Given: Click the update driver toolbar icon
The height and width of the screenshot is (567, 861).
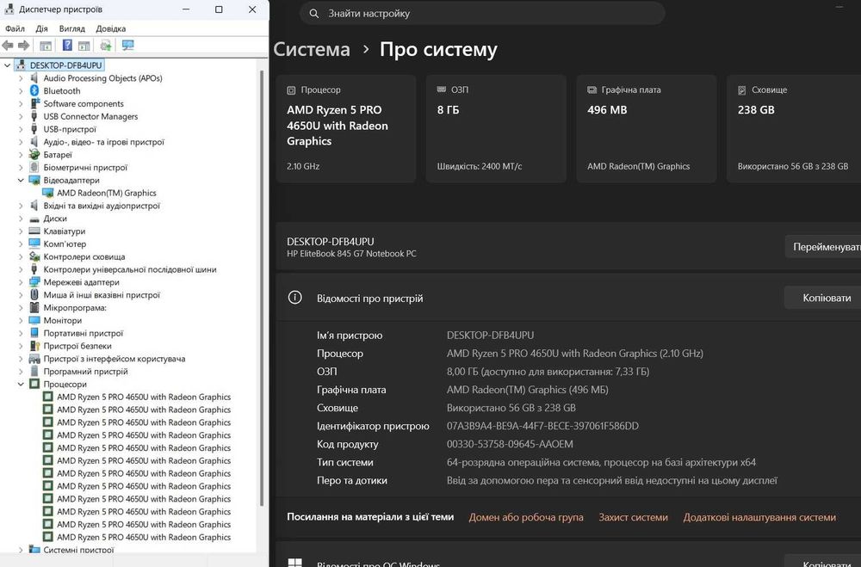Looking at the screenshot, I should [x=106, y=46].
